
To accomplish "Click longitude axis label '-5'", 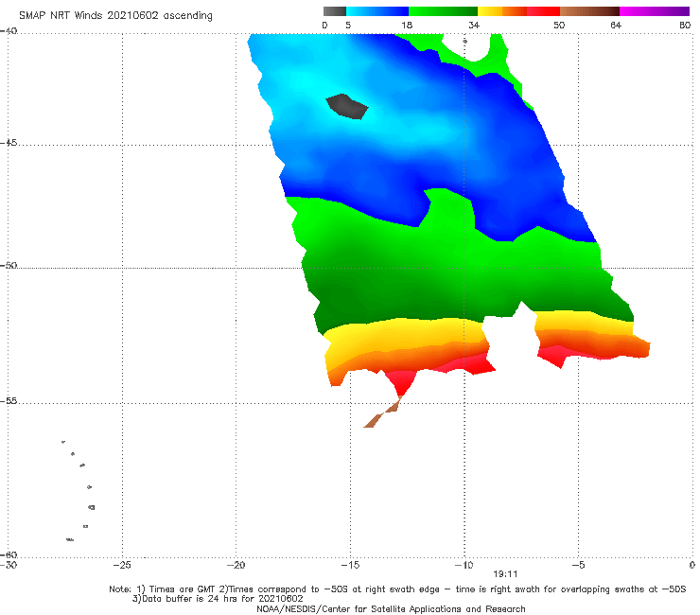I will pyautogui.click(x=578, y=566).
